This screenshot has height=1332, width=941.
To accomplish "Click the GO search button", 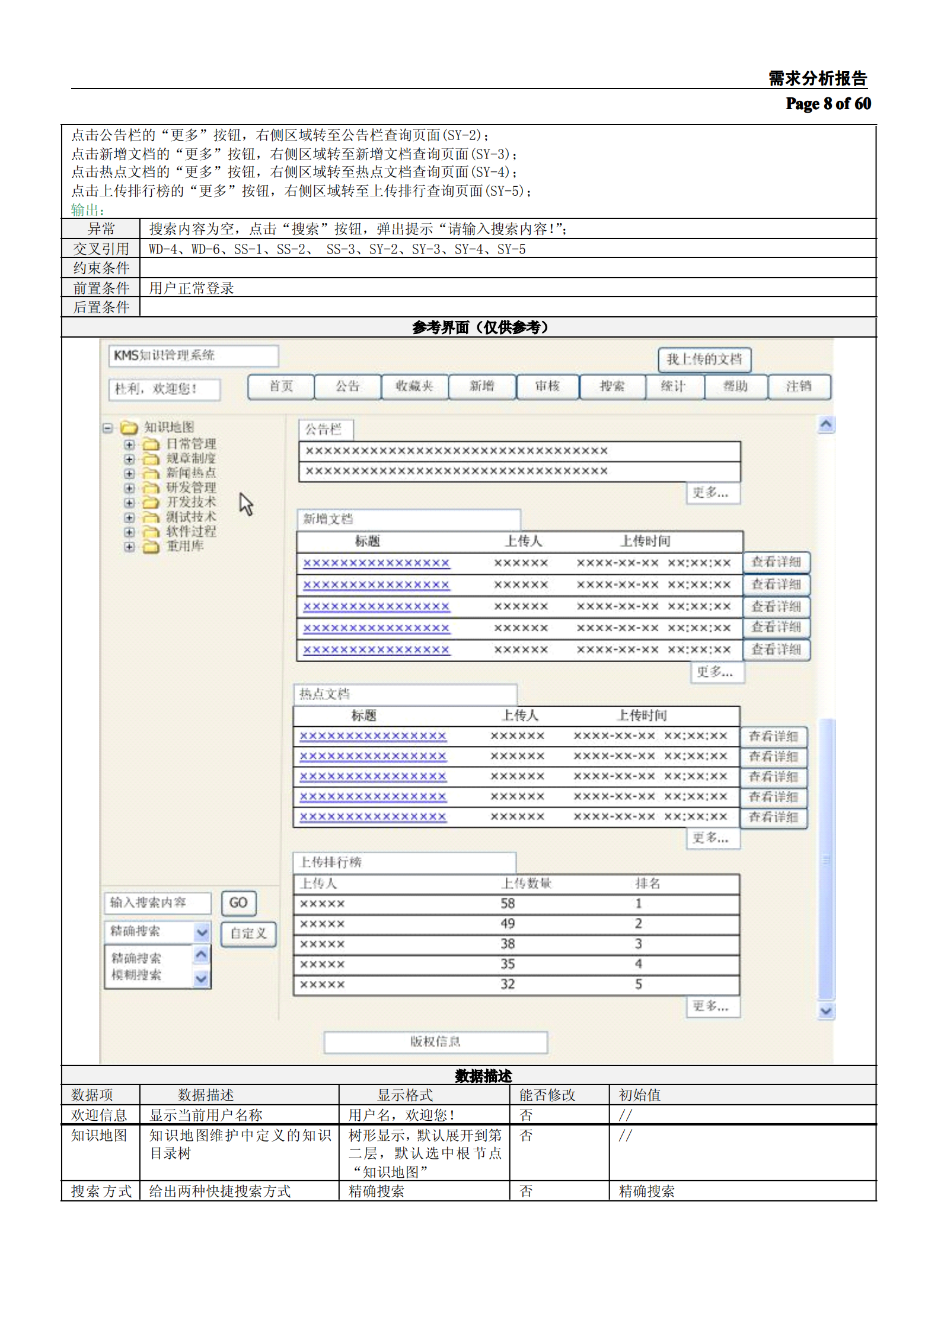I will pos(238,903).
